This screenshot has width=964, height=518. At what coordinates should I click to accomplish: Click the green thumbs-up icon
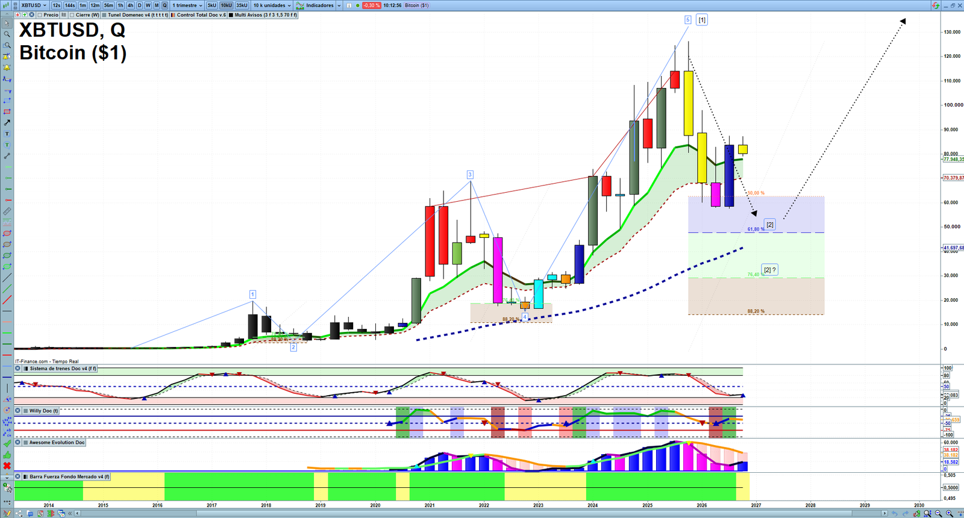7,455
